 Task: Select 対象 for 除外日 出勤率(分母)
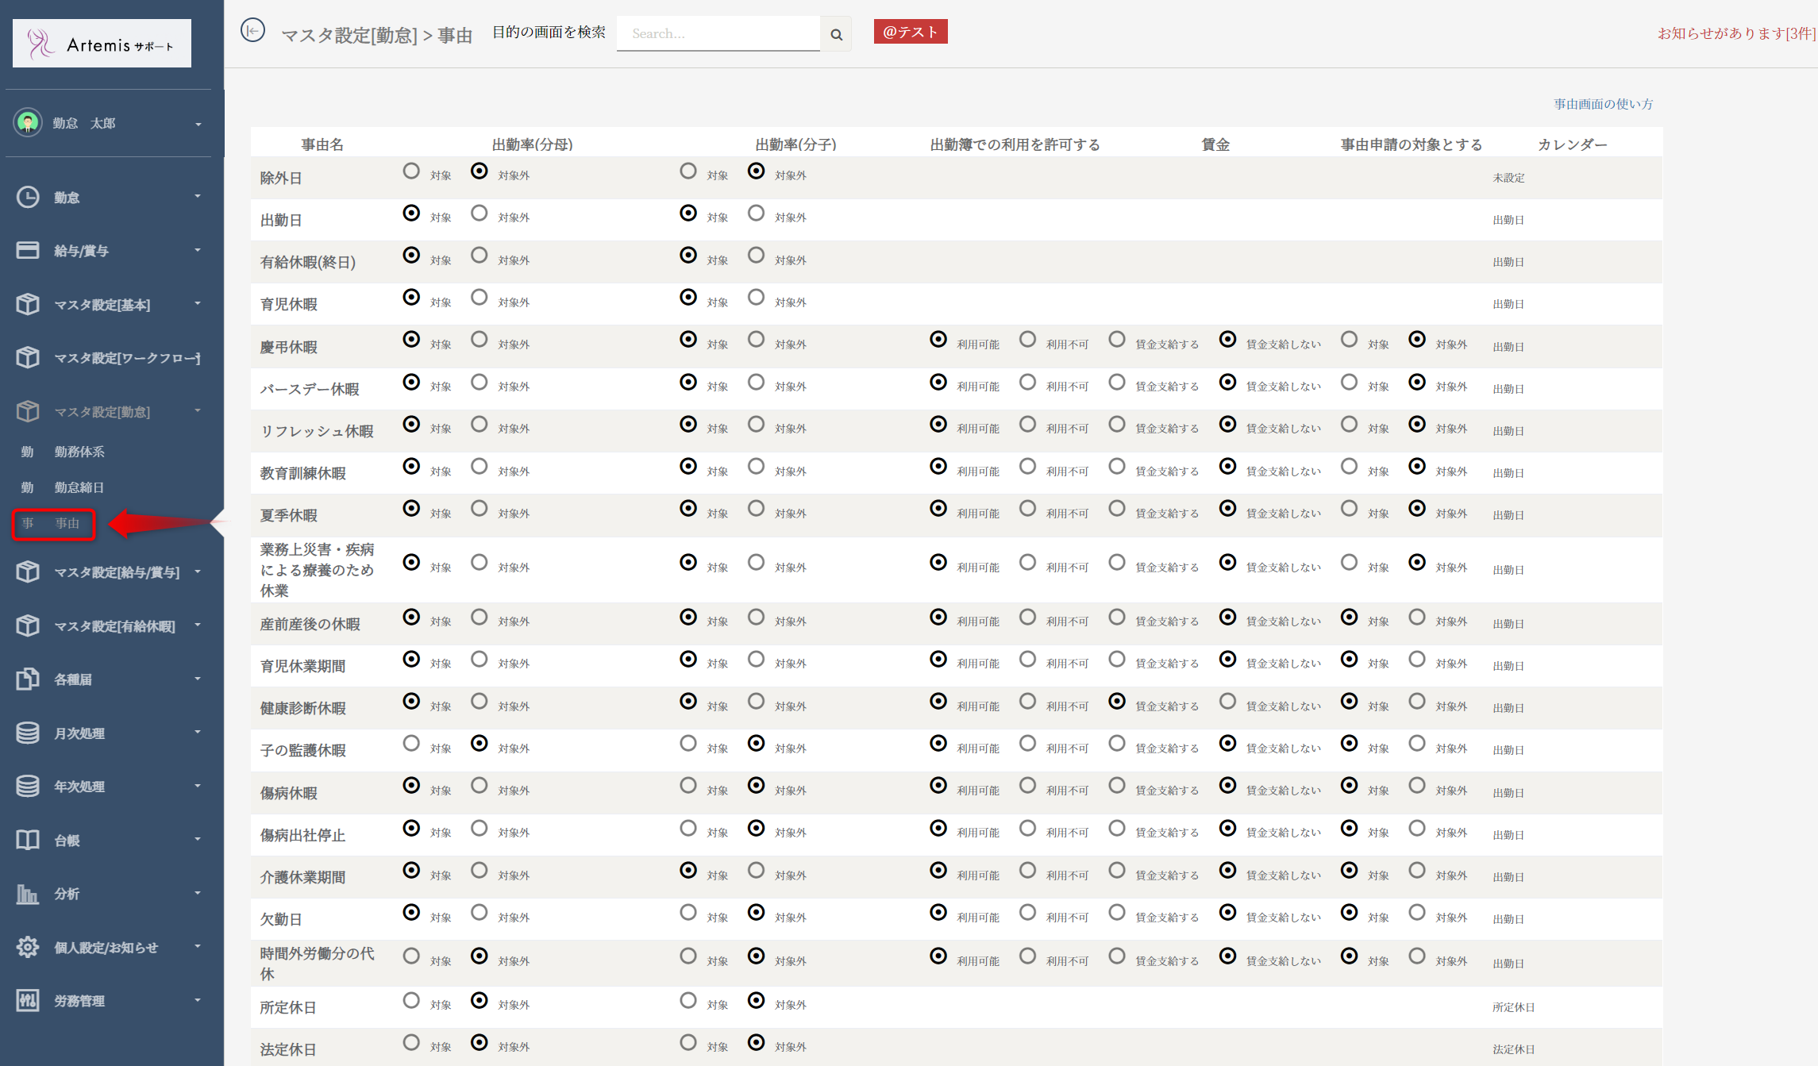point(411,171)
